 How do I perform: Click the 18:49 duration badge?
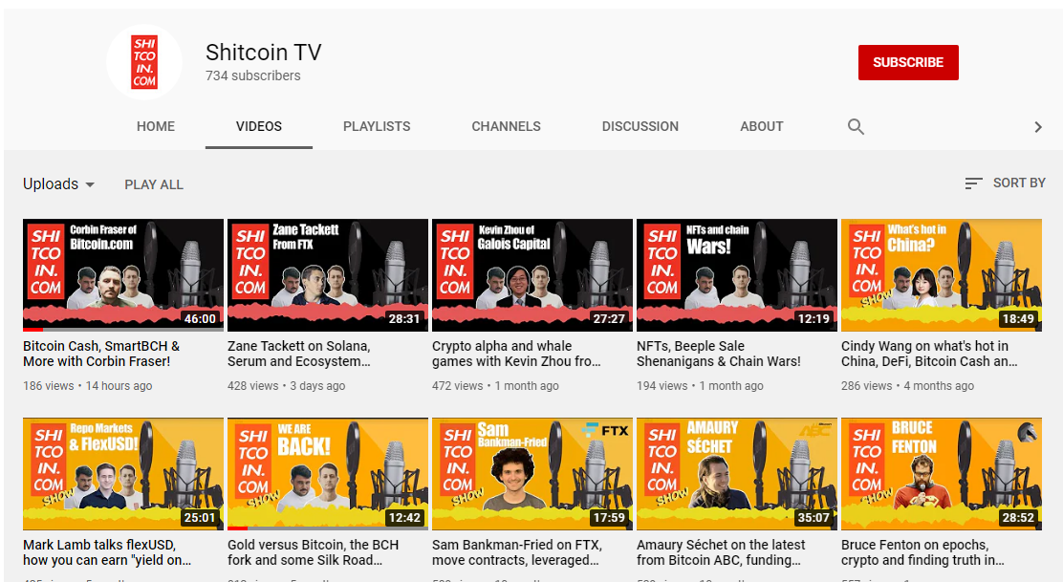pyautogui.click(x=1018, y=318)
